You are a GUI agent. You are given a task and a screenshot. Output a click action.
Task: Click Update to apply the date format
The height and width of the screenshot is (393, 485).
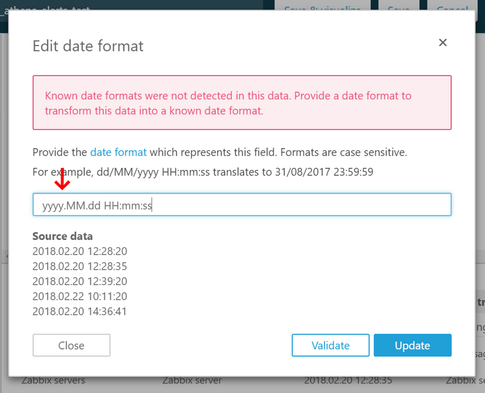click(x=412, y=345)
